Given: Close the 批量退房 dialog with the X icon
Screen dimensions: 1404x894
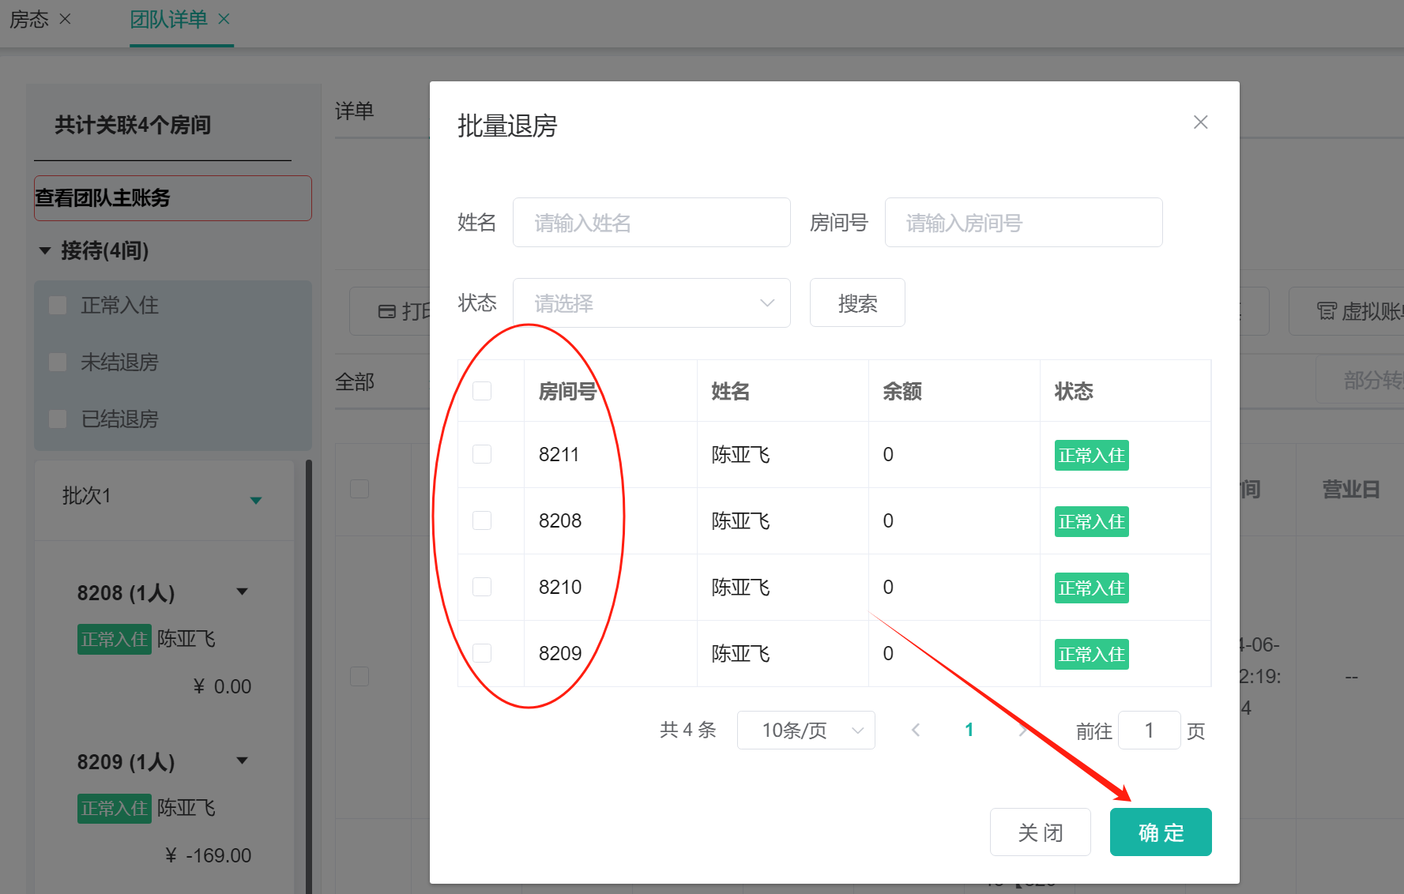Looking at the screenshot, I should (x=1200, y=122).
